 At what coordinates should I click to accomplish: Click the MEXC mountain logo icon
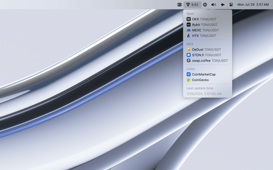(189, 30)
